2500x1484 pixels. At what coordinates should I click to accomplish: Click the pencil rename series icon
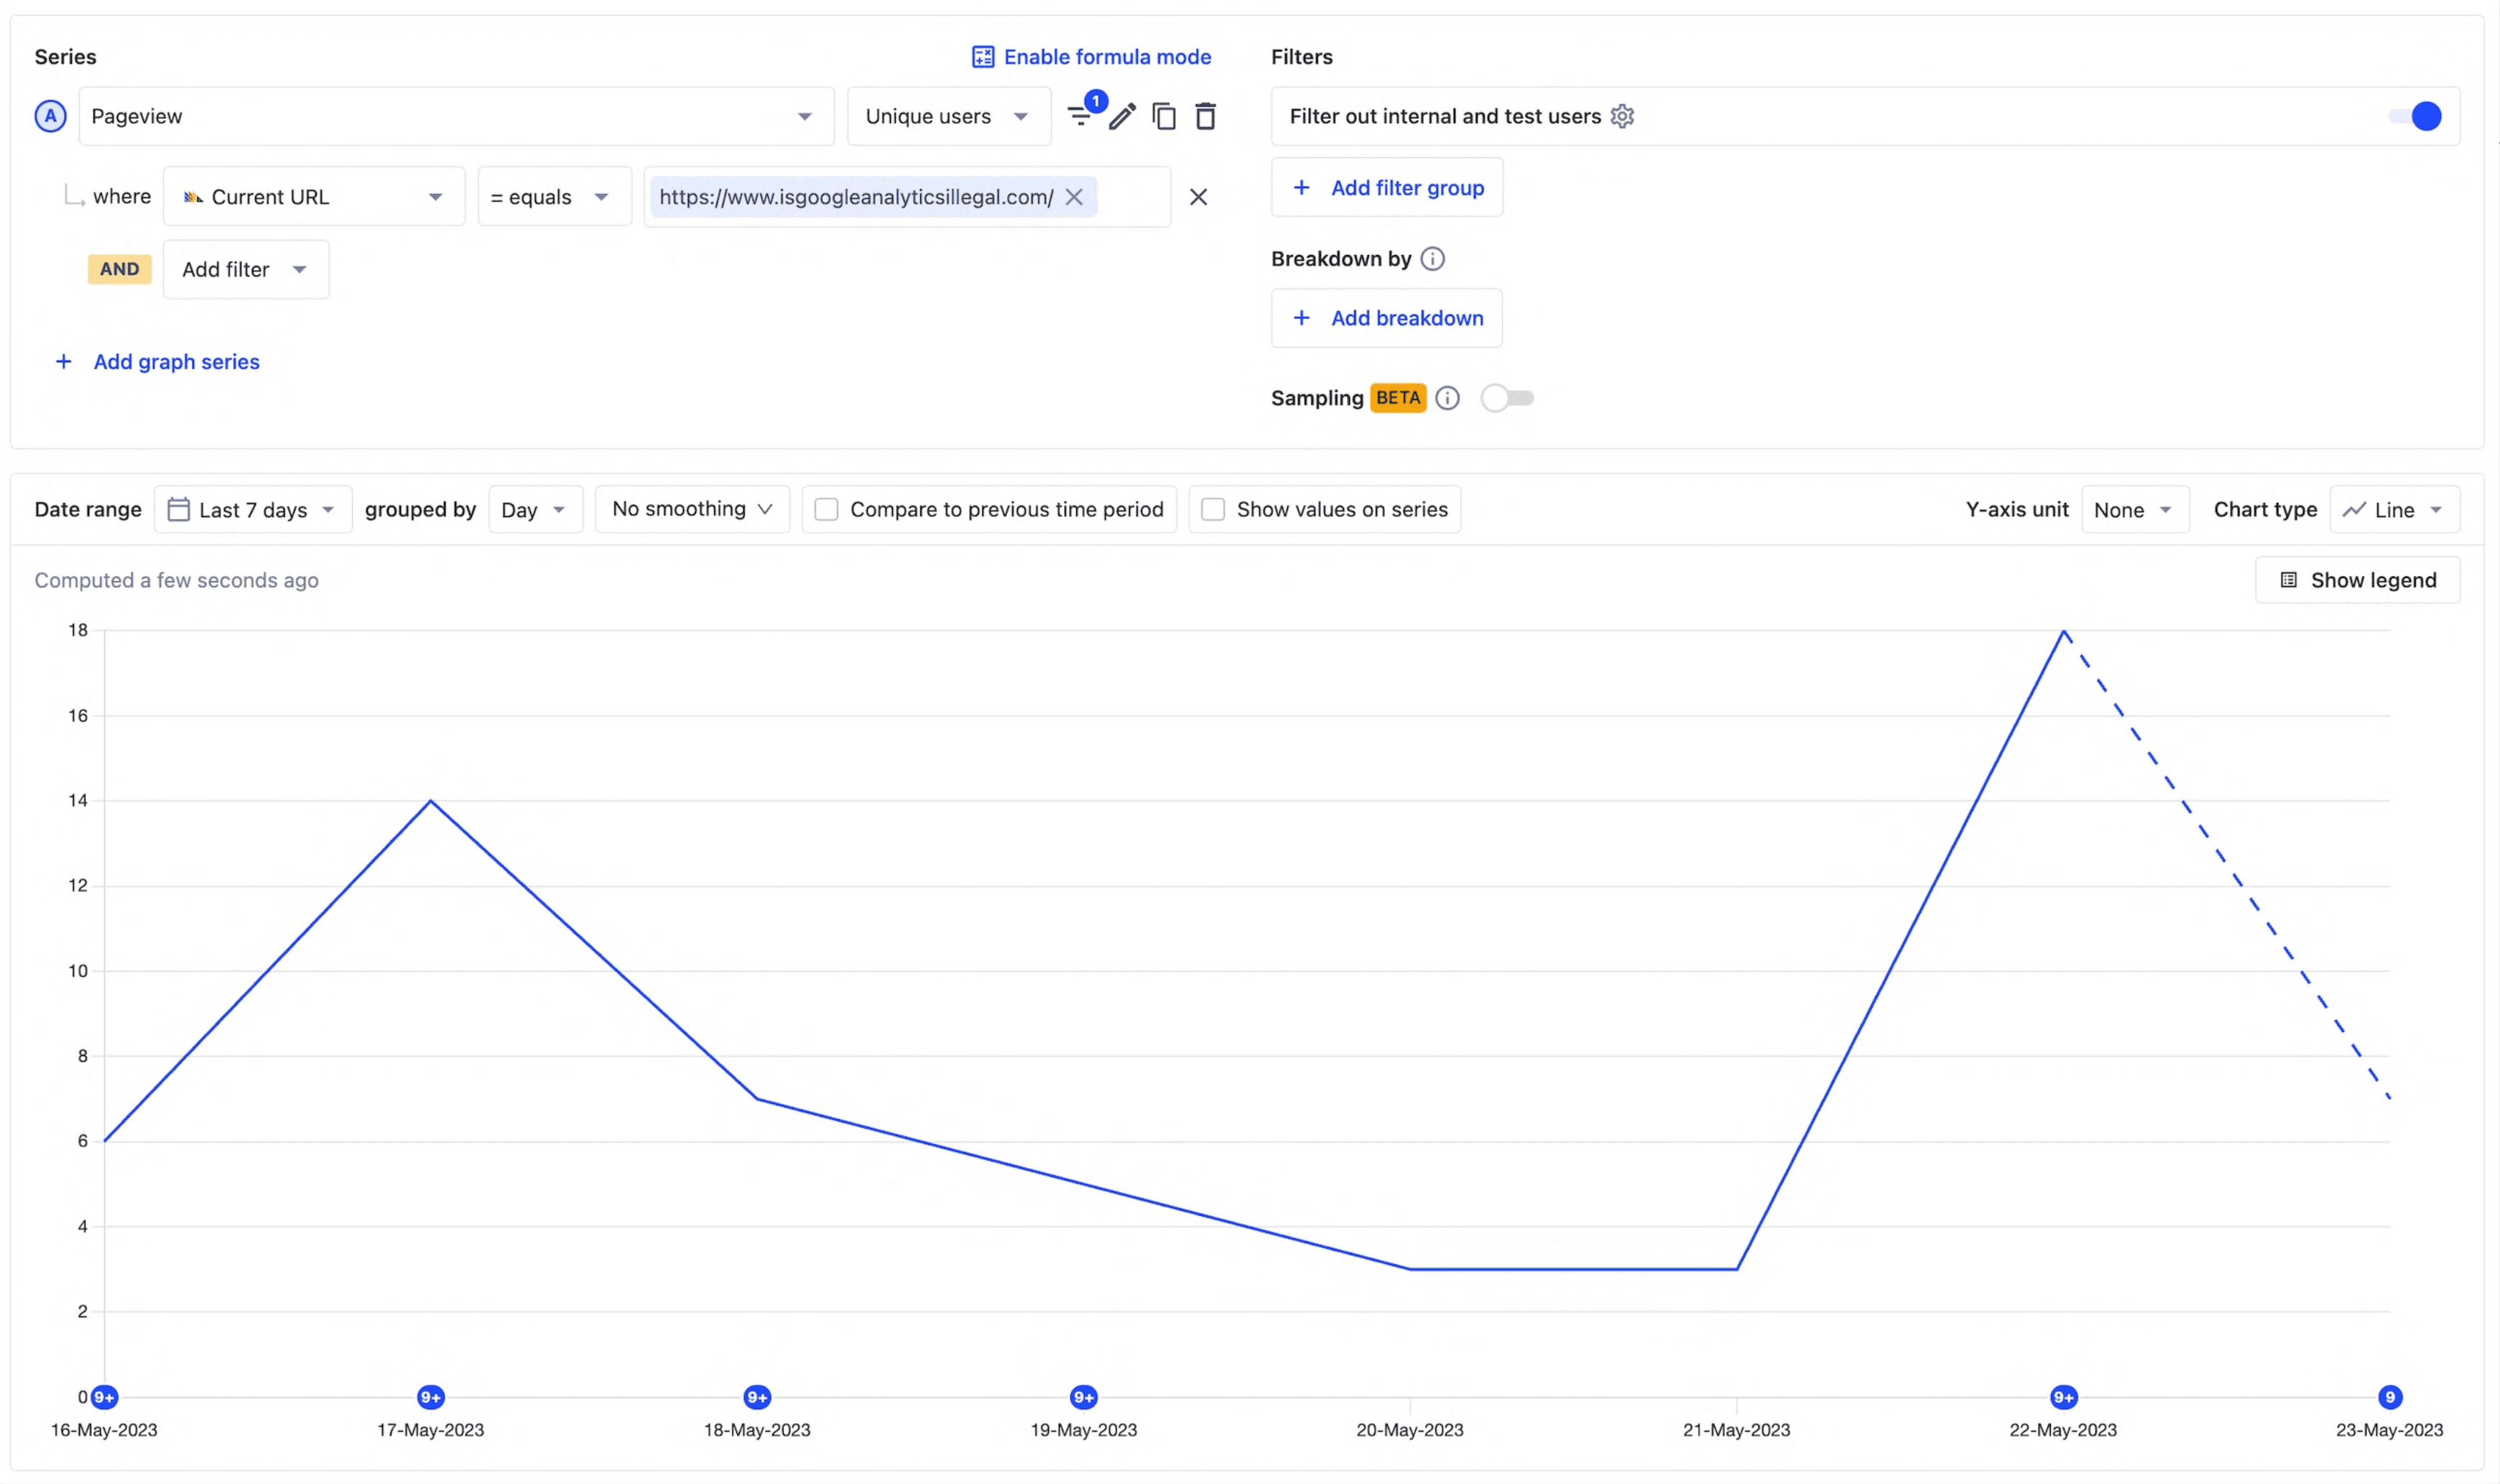click(x=1122, y=117)
